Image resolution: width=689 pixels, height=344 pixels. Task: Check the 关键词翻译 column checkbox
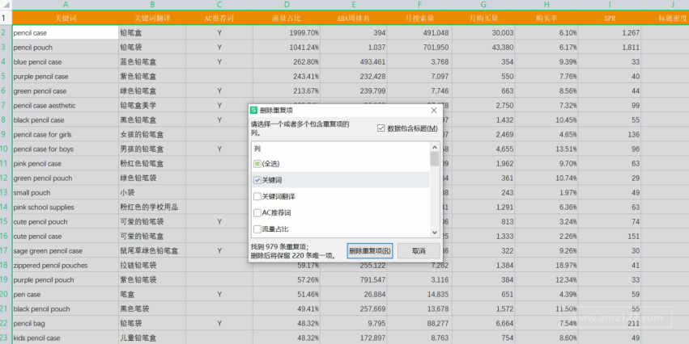tap(257, 196)
